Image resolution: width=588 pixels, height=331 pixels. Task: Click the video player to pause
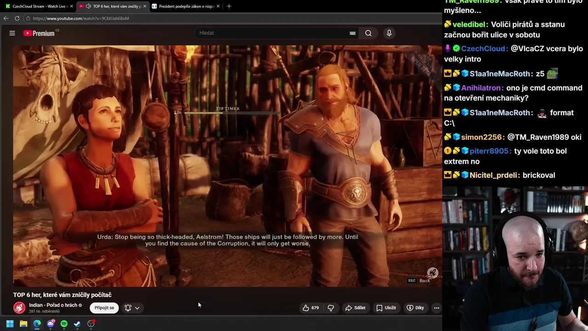pos(227,166)
